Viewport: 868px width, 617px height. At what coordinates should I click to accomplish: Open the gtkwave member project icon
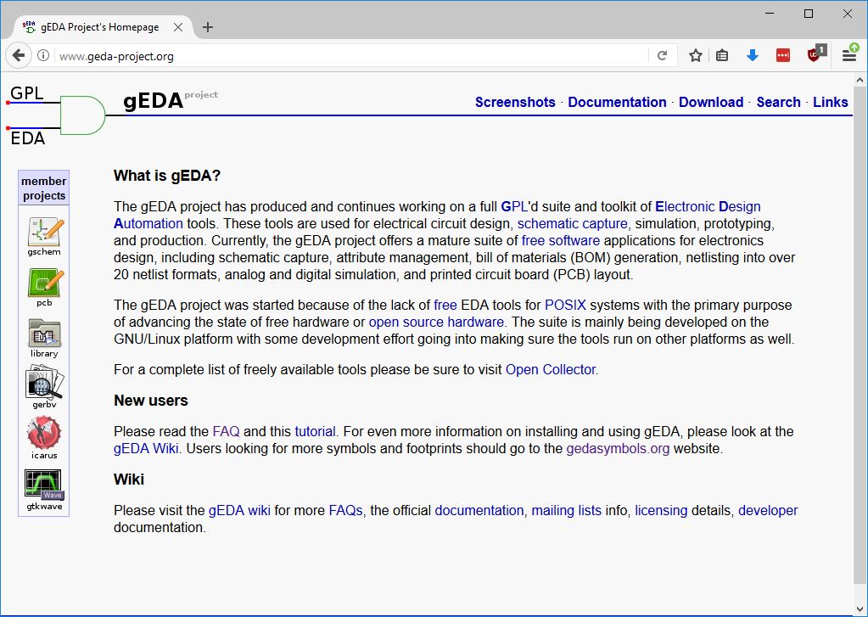tap(44, 490)
